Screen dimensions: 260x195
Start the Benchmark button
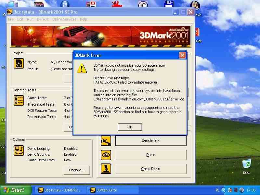(151, 141)
